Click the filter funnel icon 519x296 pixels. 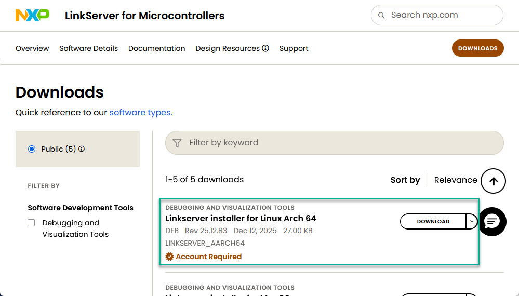(x=177, y=143)
